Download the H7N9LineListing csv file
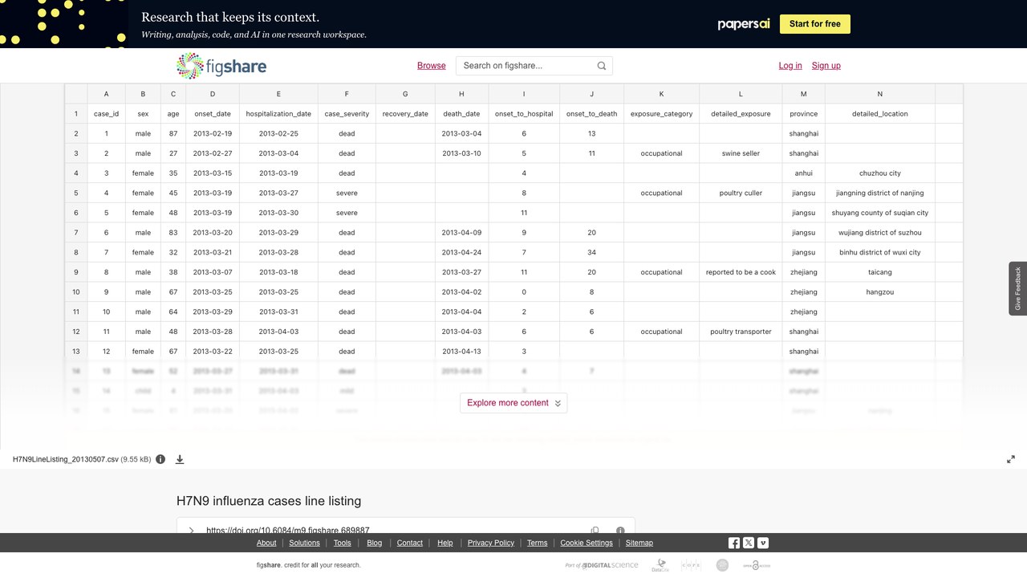Viewport: 1027px width, 578px height. 180,459
